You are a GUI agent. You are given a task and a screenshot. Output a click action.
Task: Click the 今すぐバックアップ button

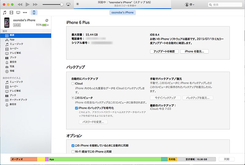click(165, 98)
